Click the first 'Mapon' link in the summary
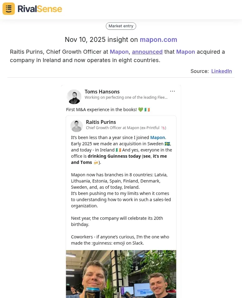The image size is (242, 298). pos(119,52)
